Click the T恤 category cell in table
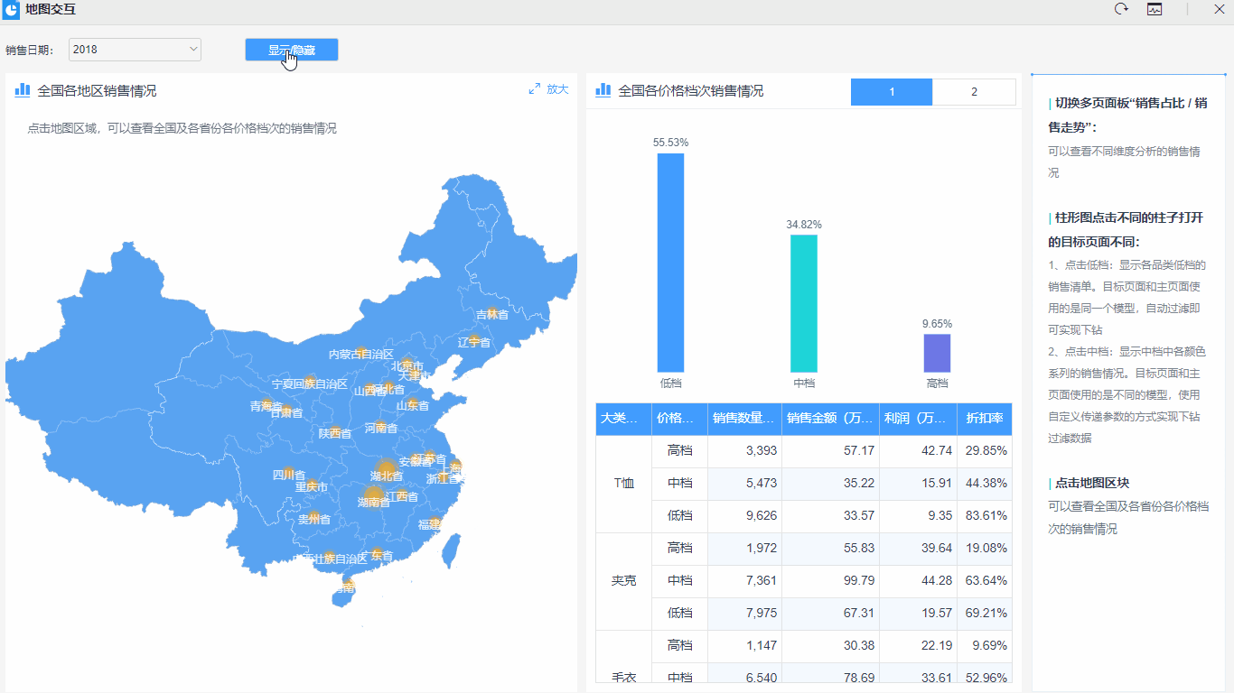Image resolution: width=1234 pixels, height=693 pixels. [623, 483]
